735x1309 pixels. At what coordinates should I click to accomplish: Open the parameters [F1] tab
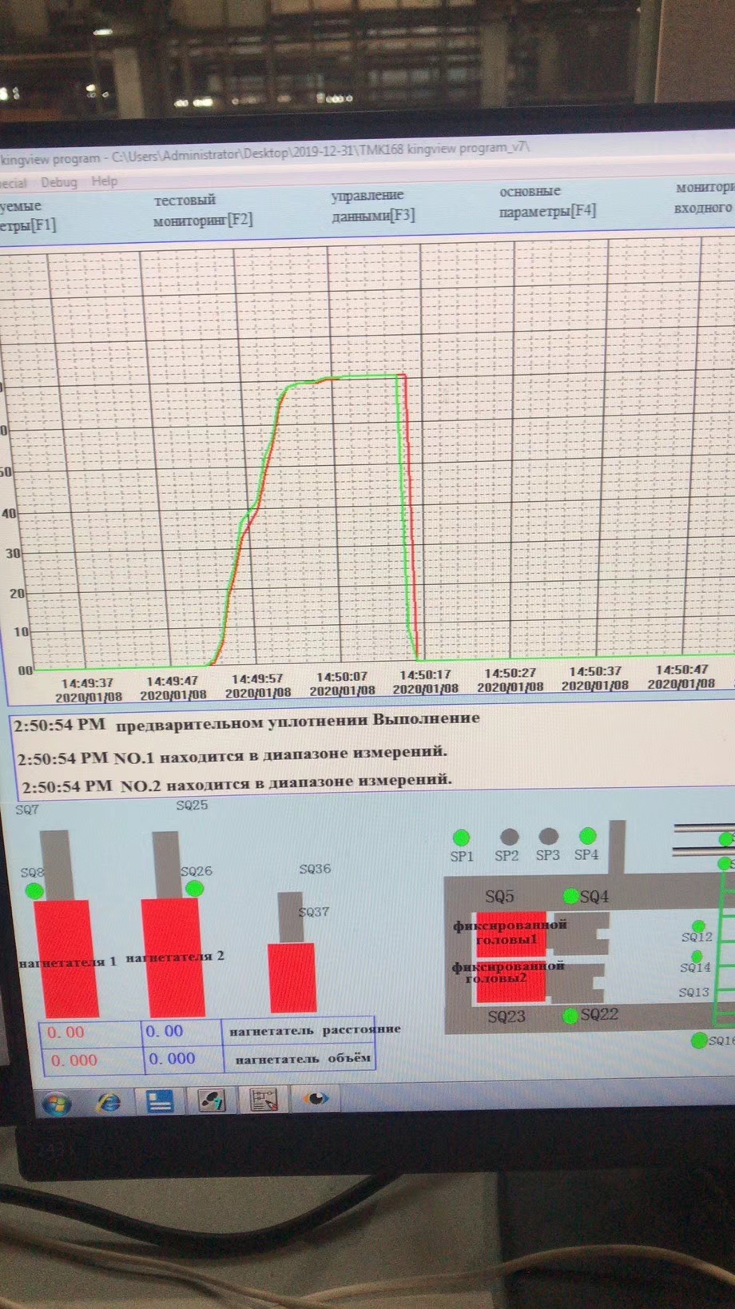click(x=28, y=216)
